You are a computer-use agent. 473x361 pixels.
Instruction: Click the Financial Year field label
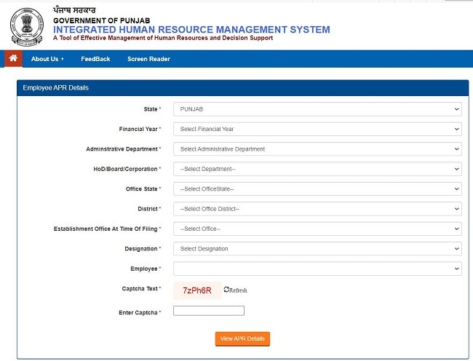point(138,129)
